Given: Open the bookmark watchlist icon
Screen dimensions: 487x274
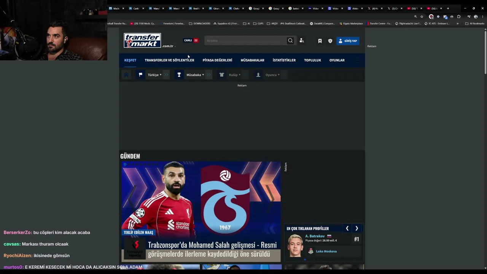Looking at the screenshot, I should (320, 41).
